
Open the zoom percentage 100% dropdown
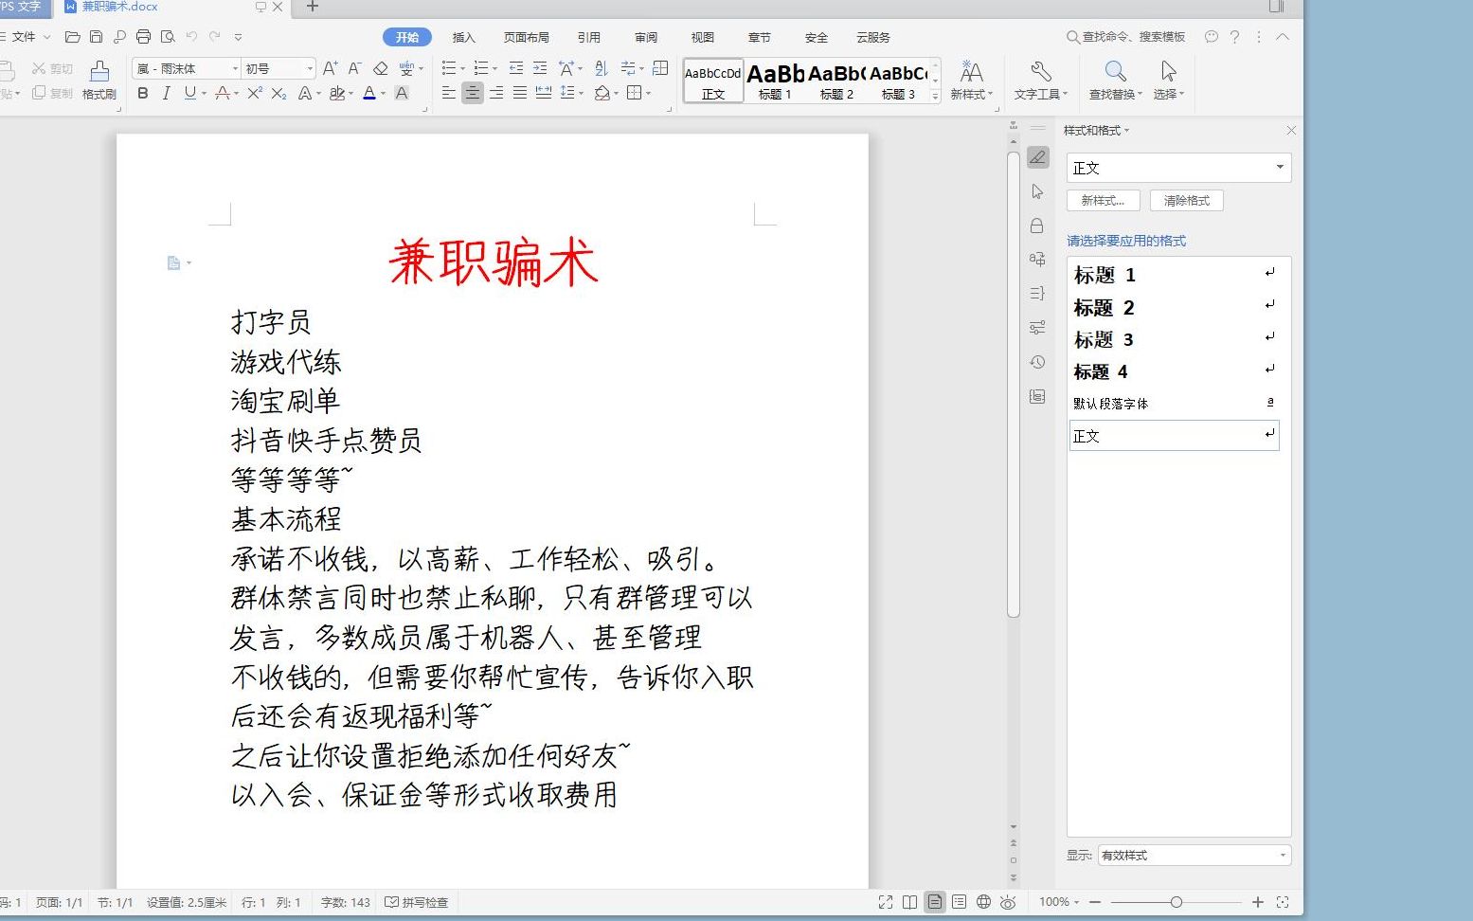point(1059,902)
